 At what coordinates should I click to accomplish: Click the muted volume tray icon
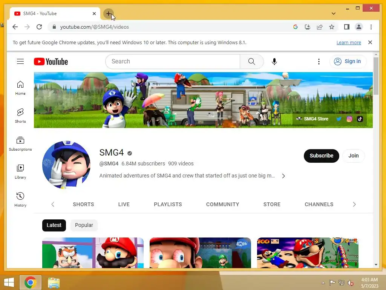pos(350,283)
